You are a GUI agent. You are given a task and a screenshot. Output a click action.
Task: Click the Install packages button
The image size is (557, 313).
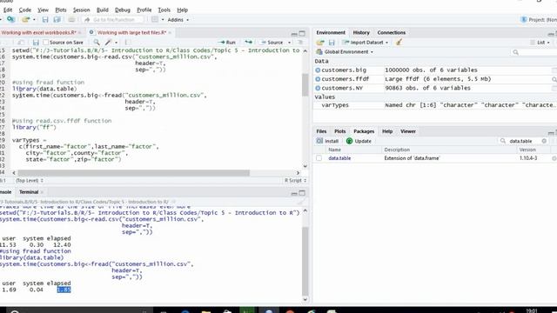click(x=327, y=141)
